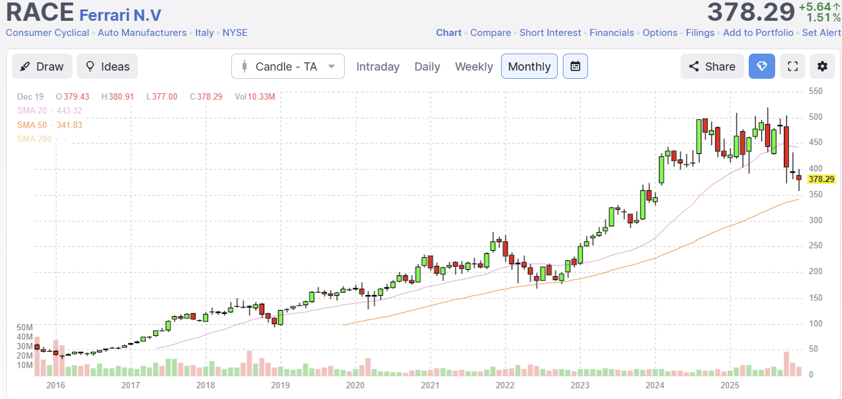
Task: Click the large 378.29 last price
Action: point(751,13)
